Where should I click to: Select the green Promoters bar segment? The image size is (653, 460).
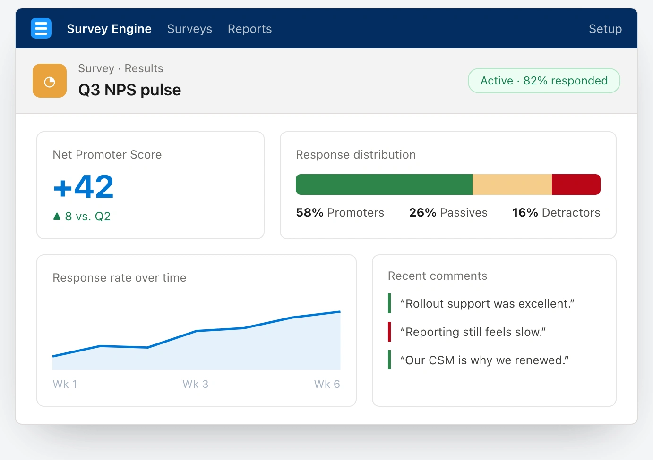coord(384,184)
